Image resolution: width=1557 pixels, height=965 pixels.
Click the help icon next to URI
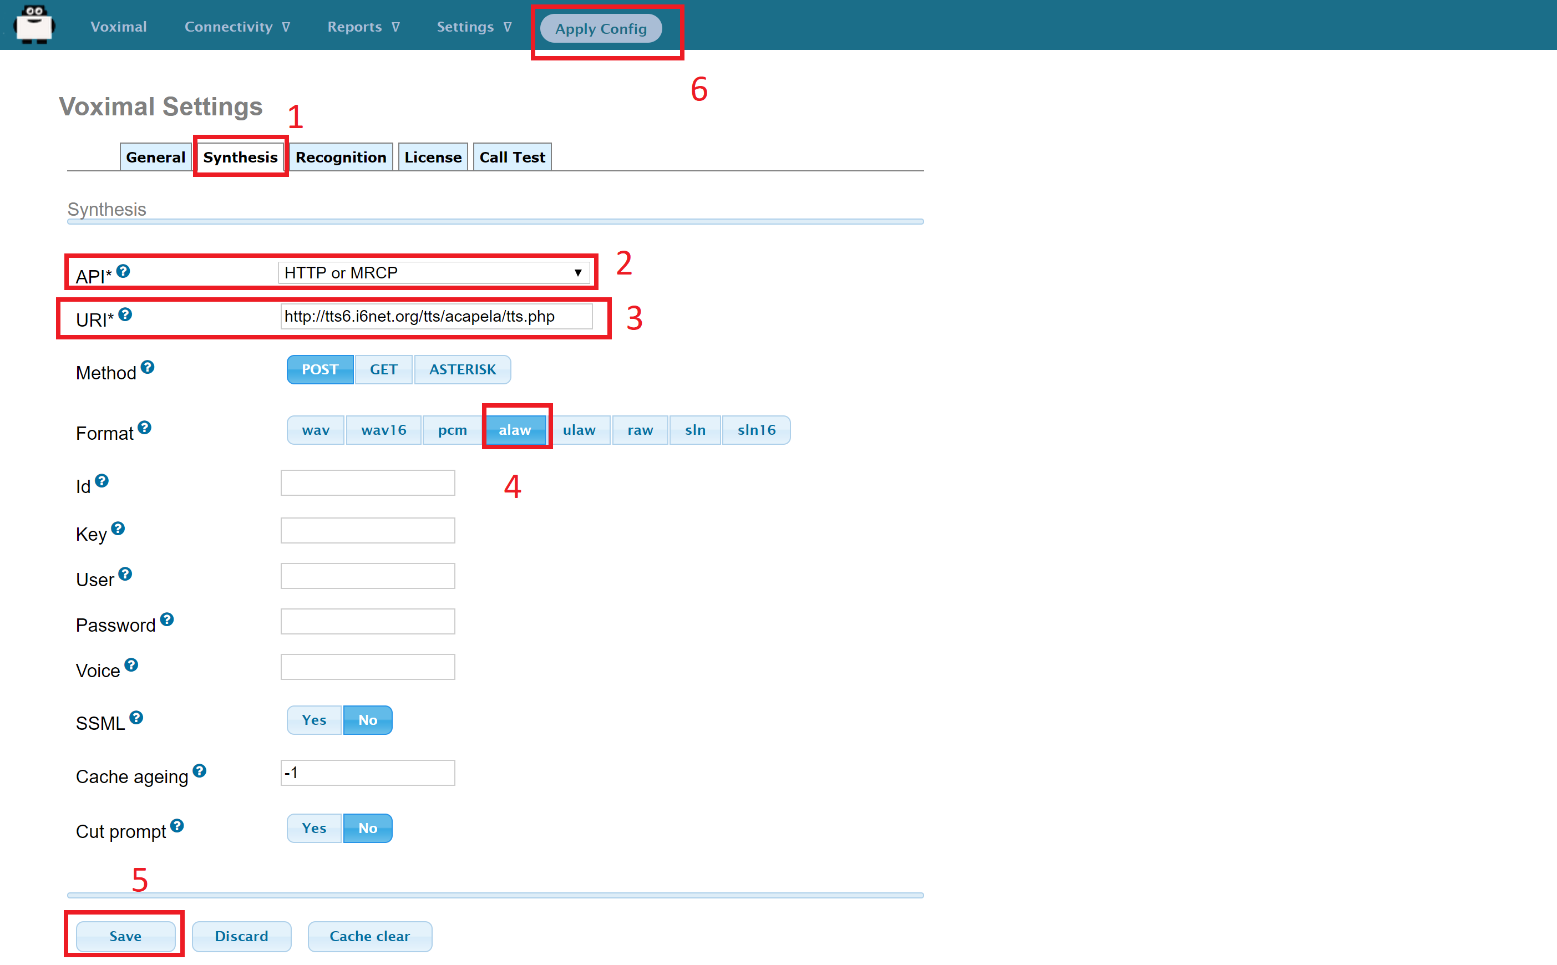click(125, 314)
